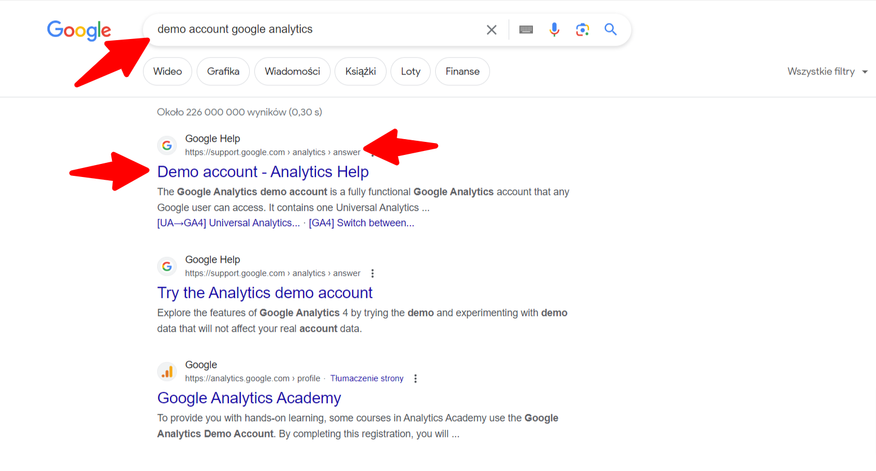This screenshot has height=471, width=876.
Task: Select the Grafika filter chip
Action: (x=223, y=72)
